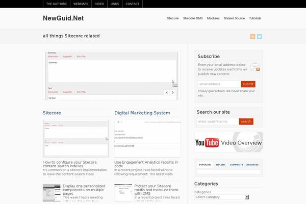The width and height of the screenshot is (306, 204).
Task: Open Protect your Sitecore media thumbnail
Action: pyautogui.click(x=123, y=193)
